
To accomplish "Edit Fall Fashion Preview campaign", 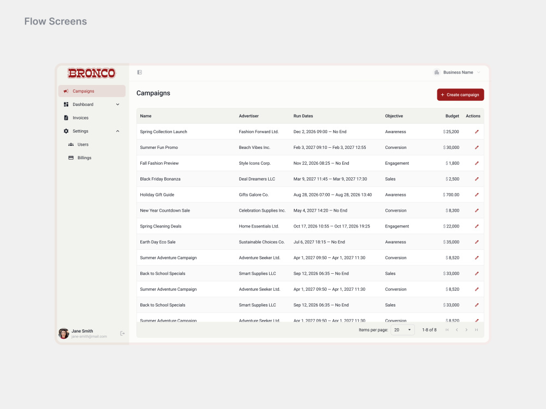I will pyautogui.click(x=477, y=163).
